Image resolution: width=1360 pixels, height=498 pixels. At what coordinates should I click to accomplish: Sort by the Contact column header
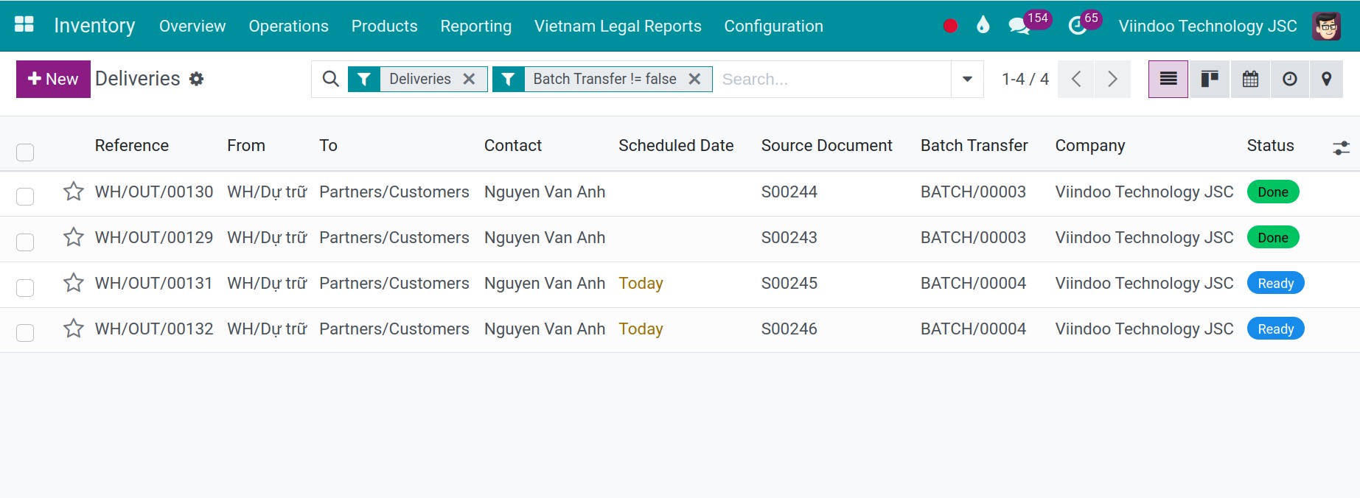[x=513, y=145]
